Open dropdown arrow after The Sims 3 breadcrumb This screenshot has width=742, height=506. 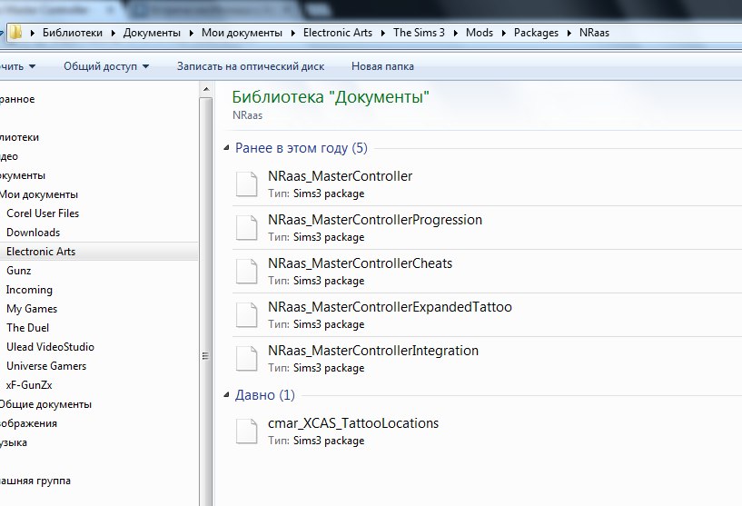[x=456, y=33]
